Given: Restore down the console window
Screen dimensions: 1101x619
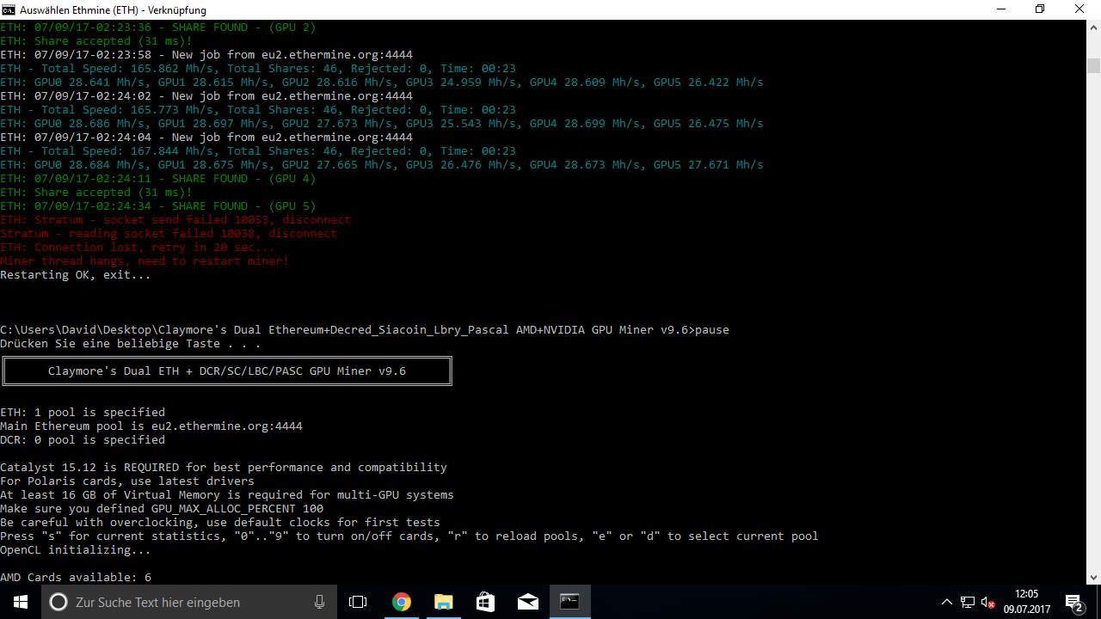Looking at the screenshot, I should [x=1040, y=9].
